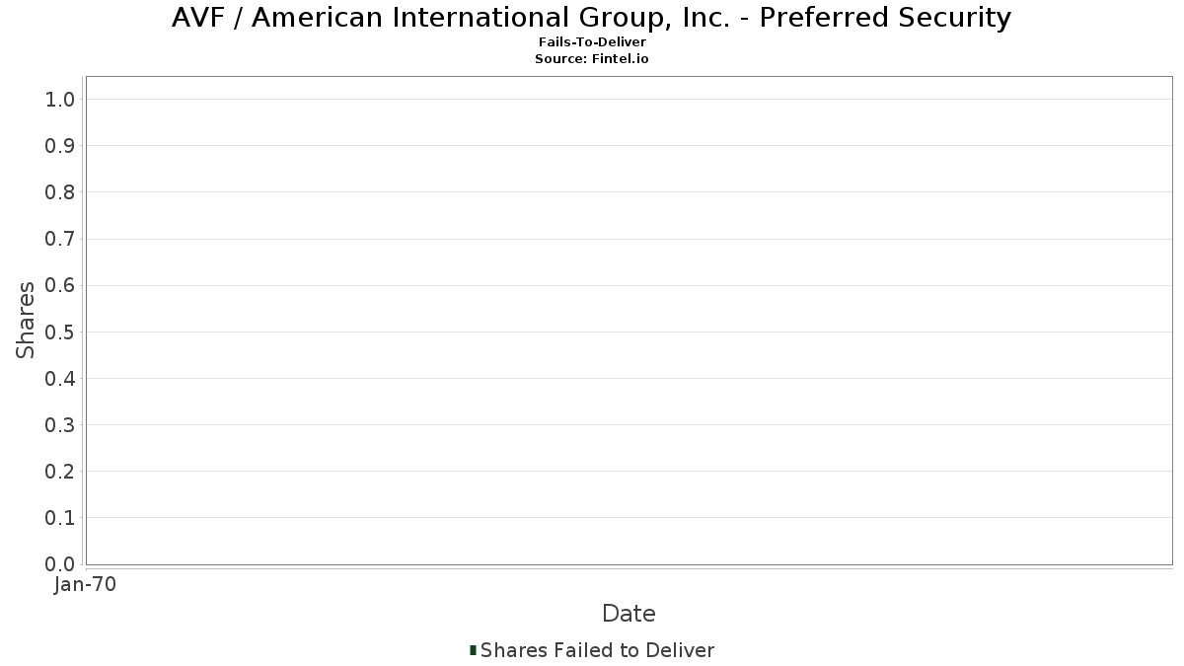Click the 0.7 y-axis label
This screenshot has width=1184, height=666.
click(60, 239)
